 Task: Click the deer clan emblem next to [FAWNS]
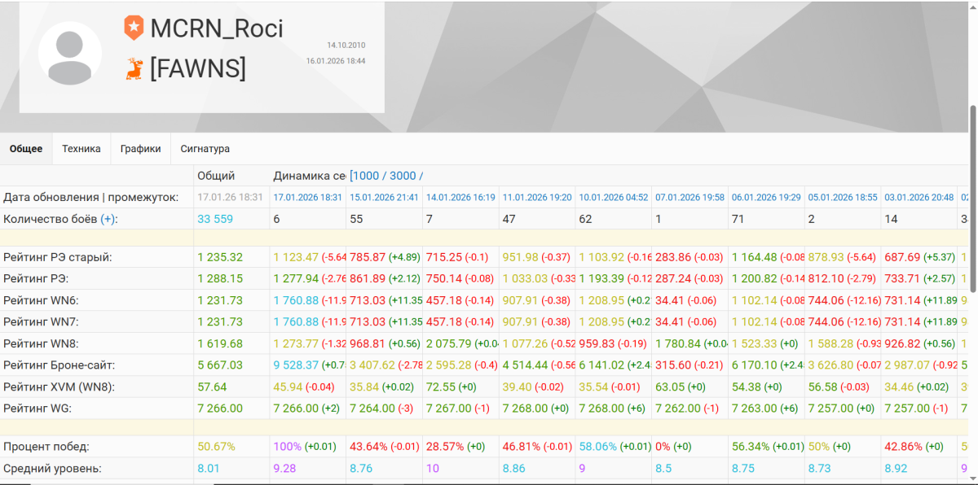[134, 68]
